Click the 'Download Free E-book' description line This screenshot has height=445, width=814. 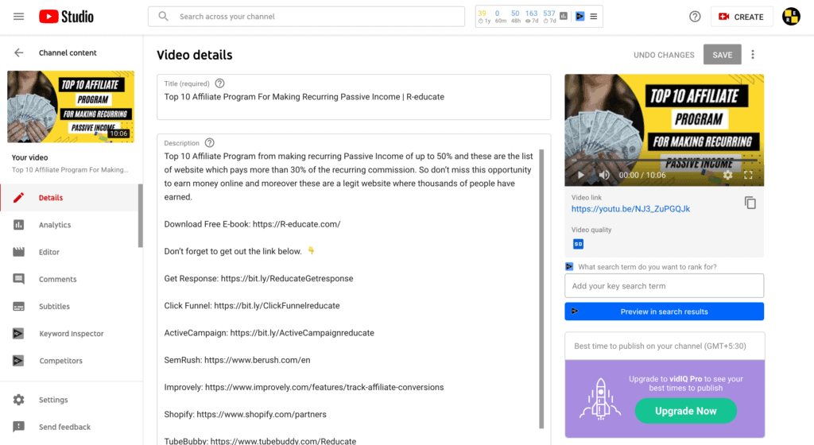tap(252, 224)
